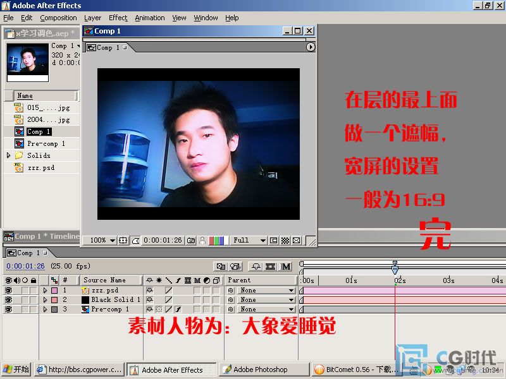Toggle title-action safe guides in Comp window
Screen dimensions: 506x379
tap(123, 241)
